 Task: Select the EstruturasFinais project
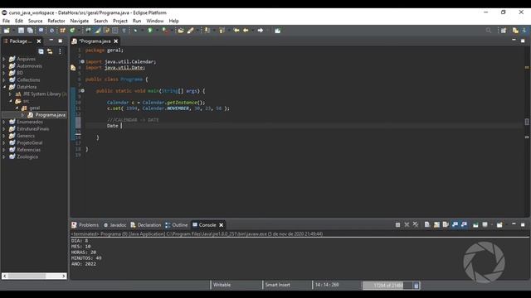[x=33, y=129]
